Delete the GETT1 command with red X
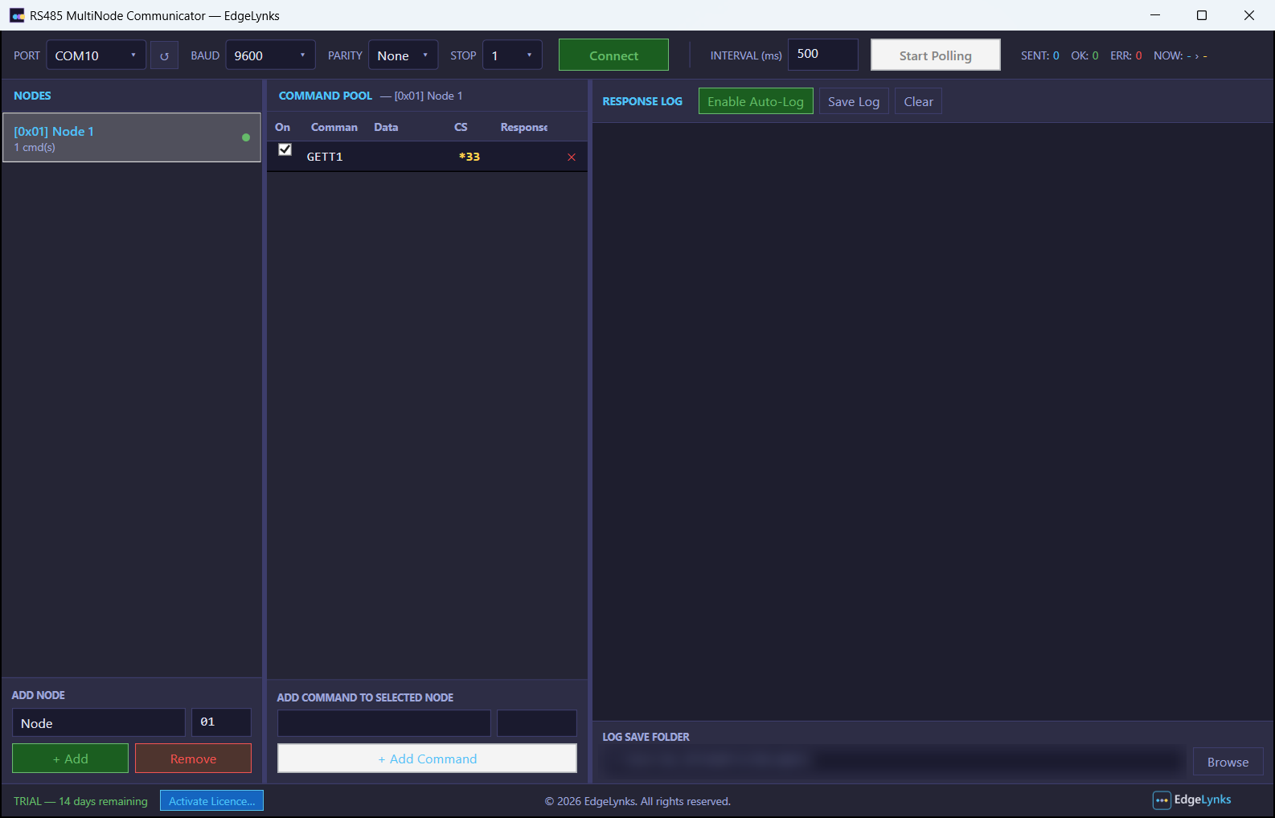Screen dimensions: 1275x818 pyautogui.click(x=572, y=157)
